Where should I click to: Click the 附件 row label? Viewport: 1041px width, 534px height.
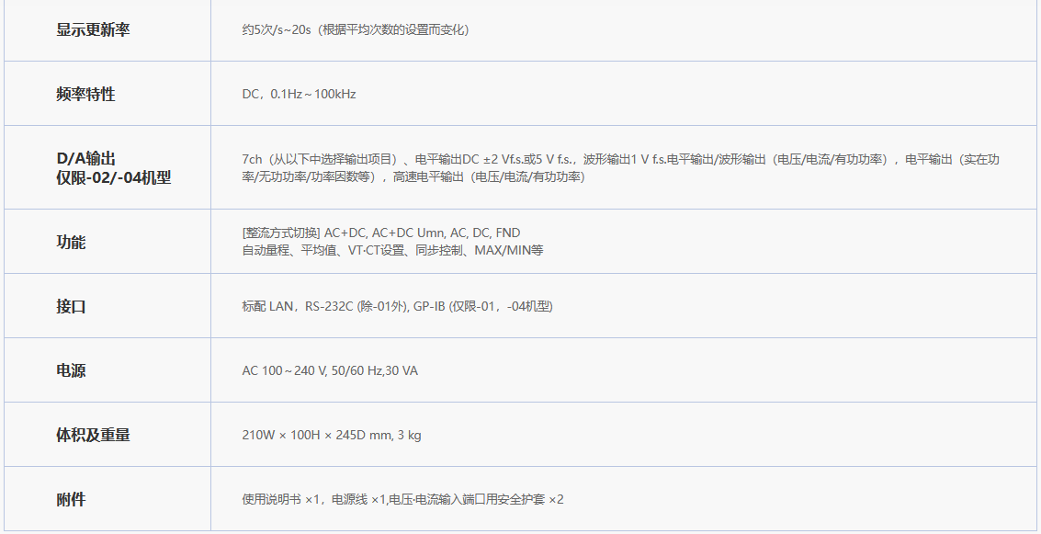tap(71, 500)
